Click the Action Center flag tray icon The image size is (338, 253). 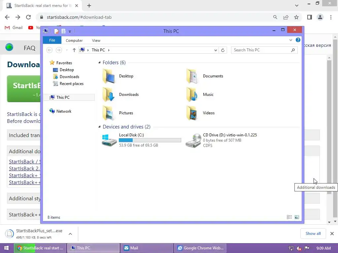[x=307, y=248]
